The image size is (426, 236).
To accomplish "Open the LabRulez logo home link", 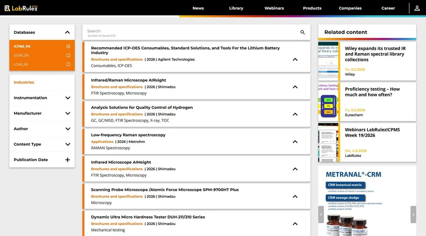I will click(21, 8).
